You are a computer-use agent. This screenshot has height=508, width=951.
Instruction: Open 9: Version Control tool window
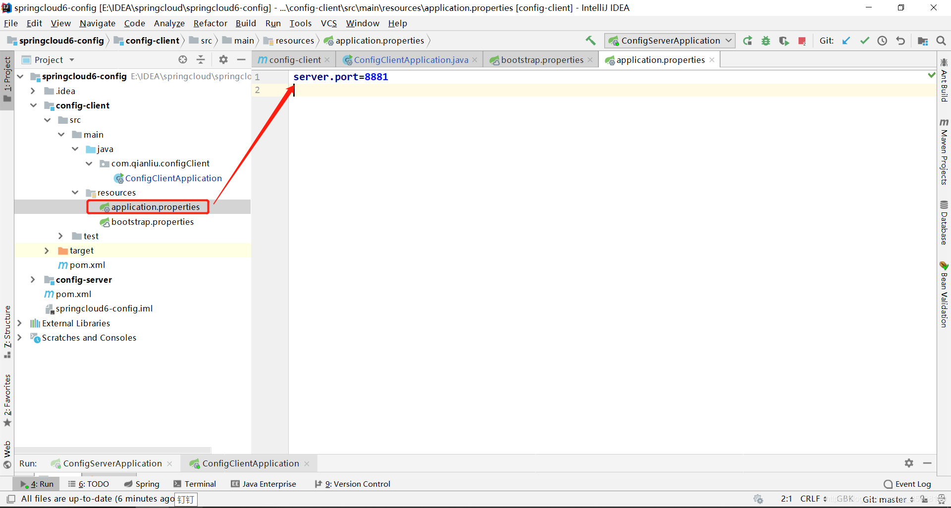[353, 484]
